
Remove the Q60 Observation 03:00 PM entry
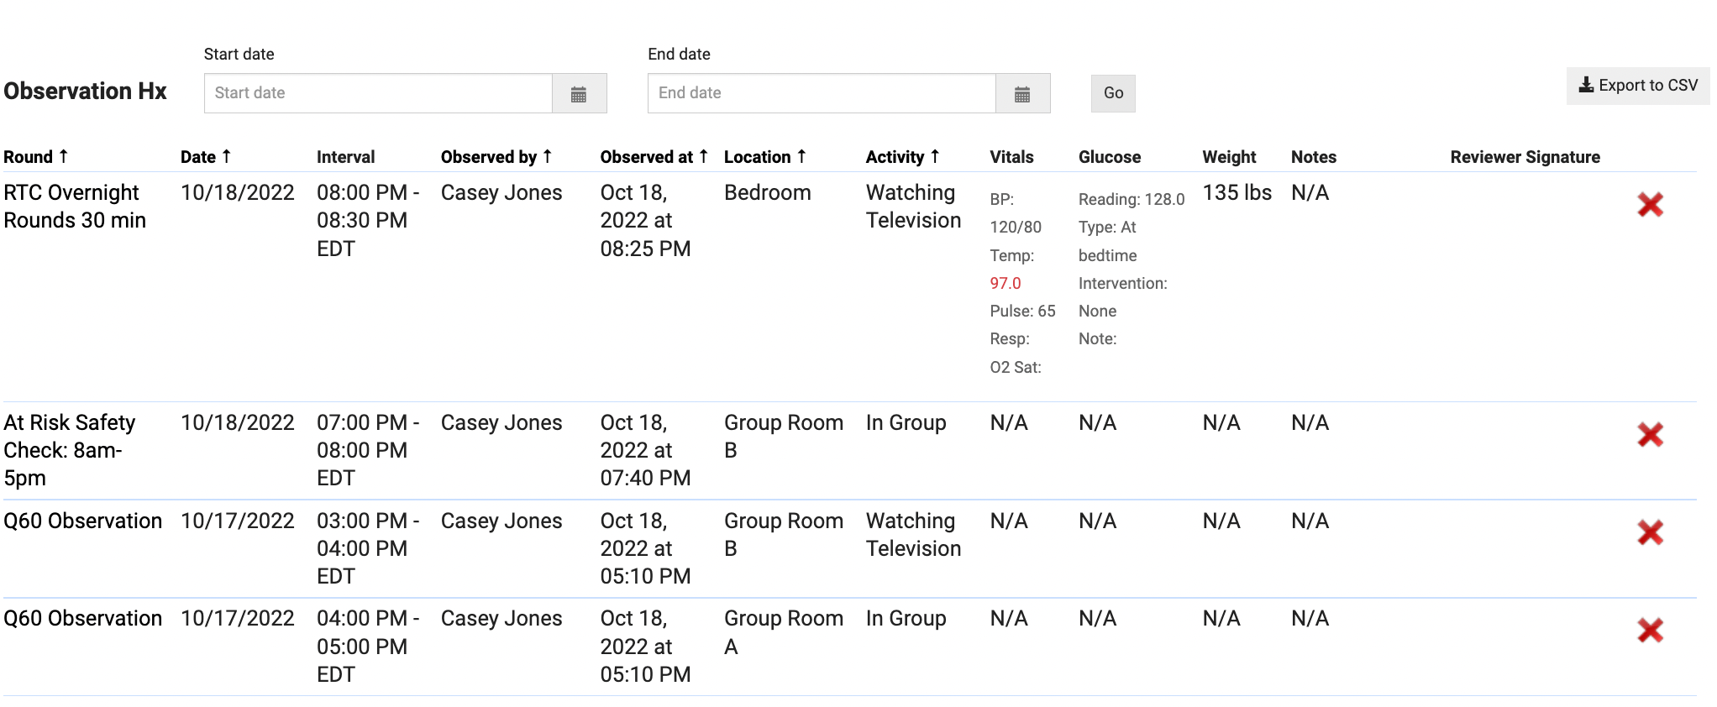pos(1650,533)
